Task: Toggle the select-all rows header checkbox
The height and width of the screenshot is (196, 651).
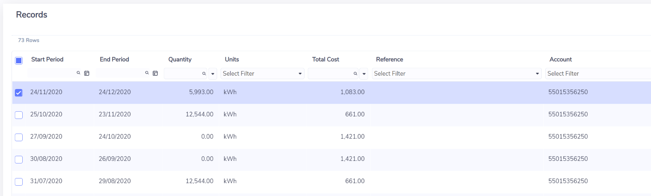Action: pyautogui.click(x=19, y=60)
